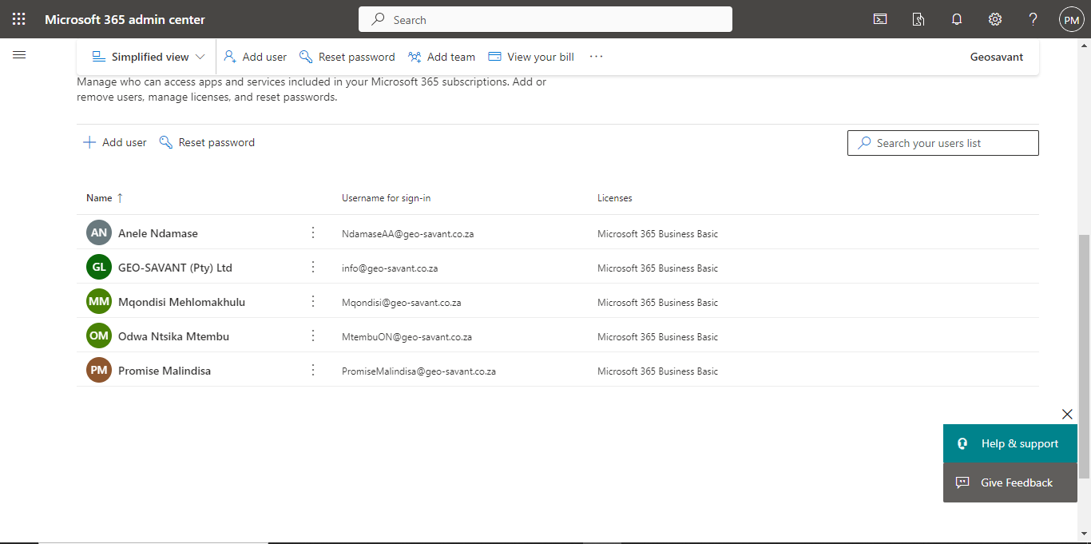Expand the Simplified view dropdown
The height and width of the screenshot is (544, 1091).
click(149, 57)
